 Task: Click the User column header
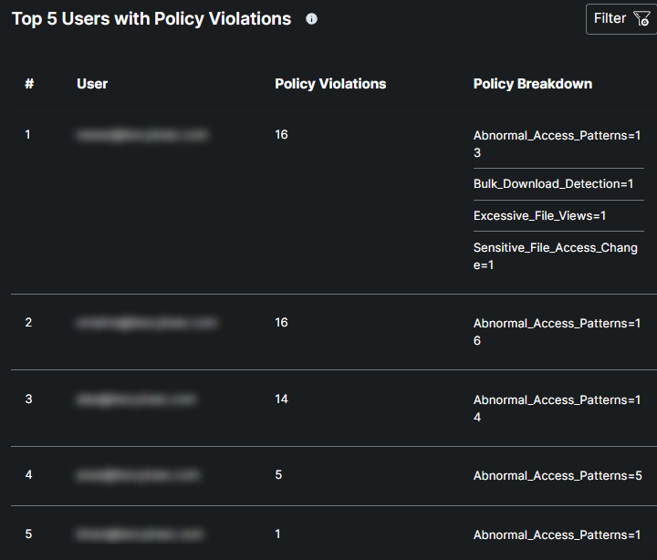(x=92, y=84)
